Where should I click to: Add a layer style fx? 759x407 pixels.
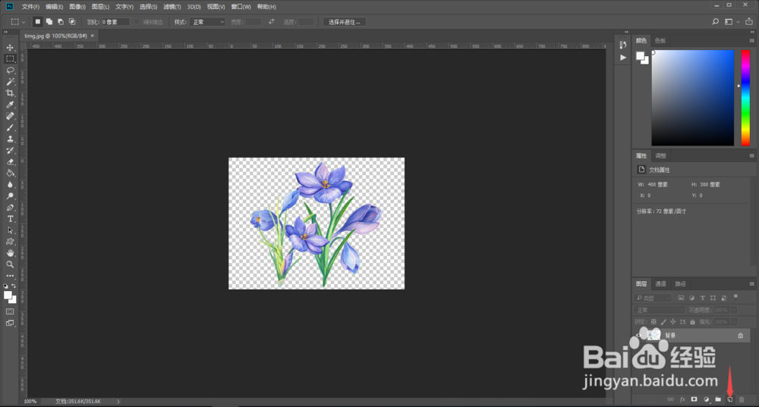click(682, 399)
